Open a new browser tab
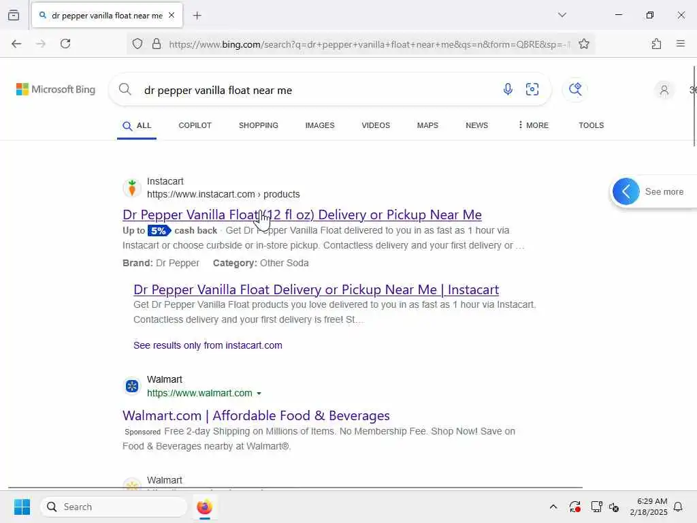 (x=197, y=16)
